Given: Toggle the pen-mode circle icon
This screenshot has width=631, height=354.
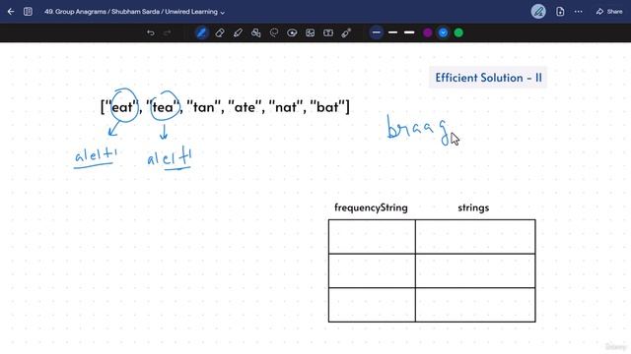Looking at the screenshot, I should 538,12.
